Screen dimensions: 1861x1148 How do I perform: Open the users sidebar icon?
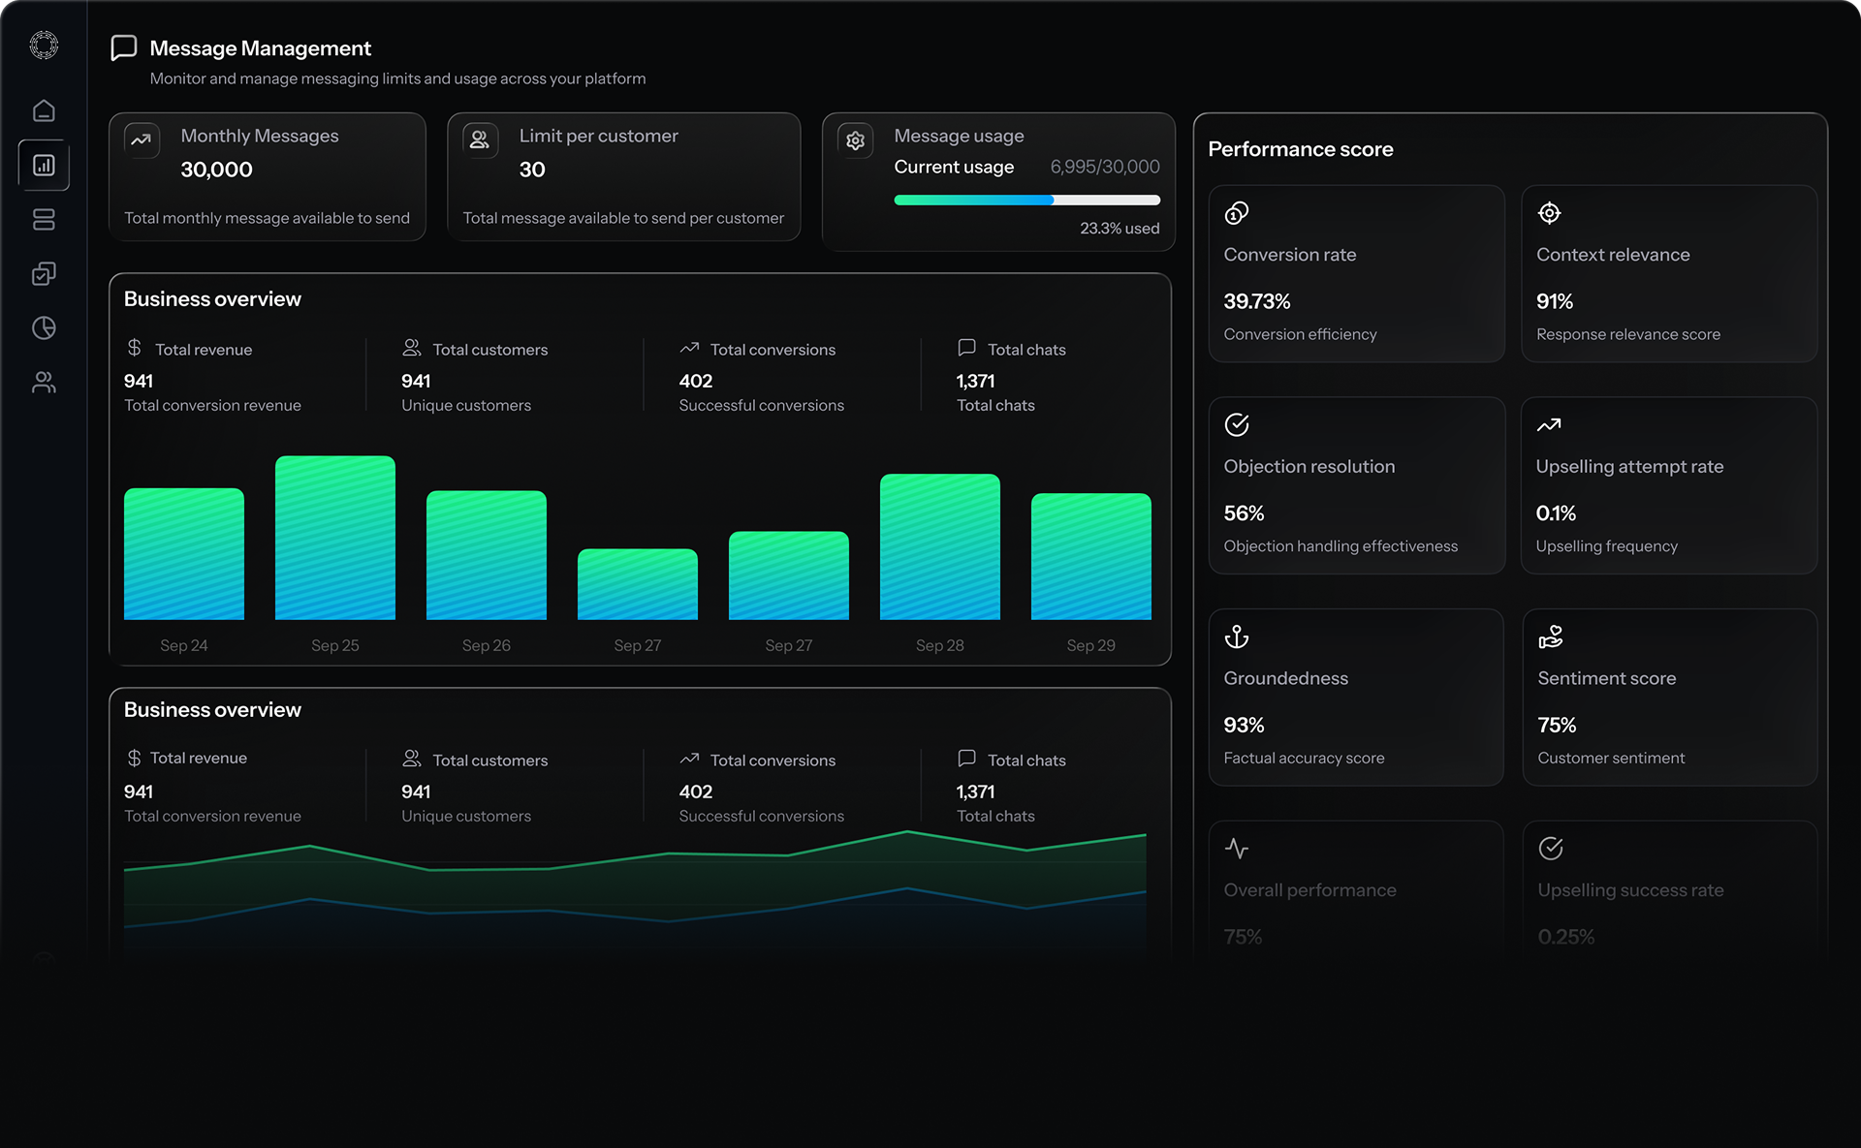tap(44, 383)
